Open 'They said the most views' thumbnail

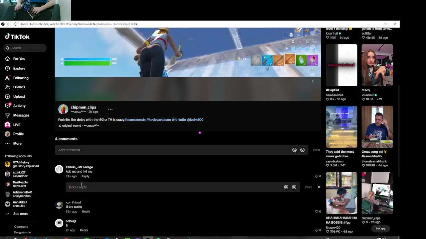(x=341, y=127)
